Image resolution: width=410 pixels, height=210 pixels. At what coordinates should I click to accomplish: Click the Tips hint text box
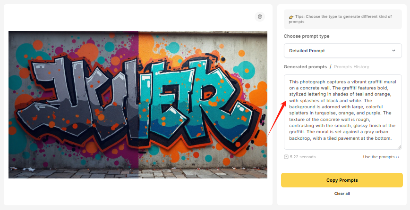tap(342, 19)
